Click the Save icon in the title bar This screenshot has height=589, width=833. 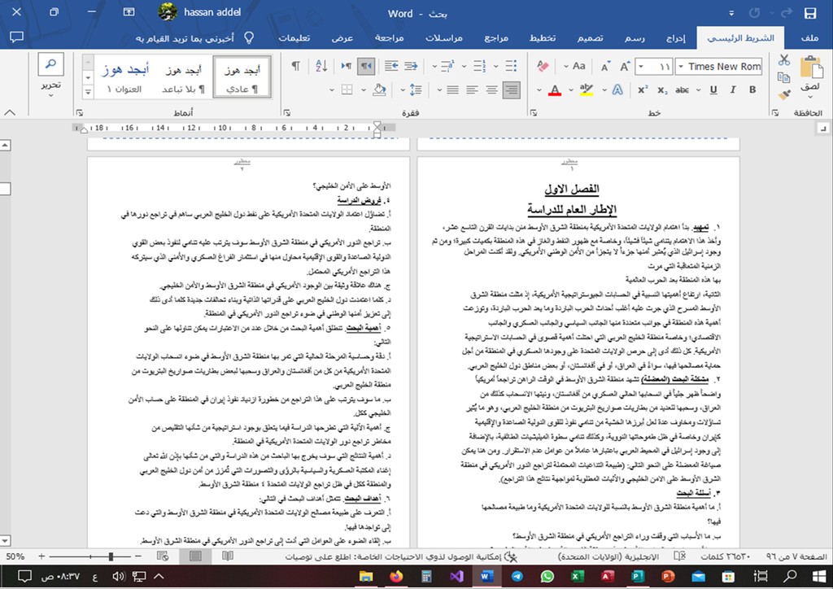[810, 13]
